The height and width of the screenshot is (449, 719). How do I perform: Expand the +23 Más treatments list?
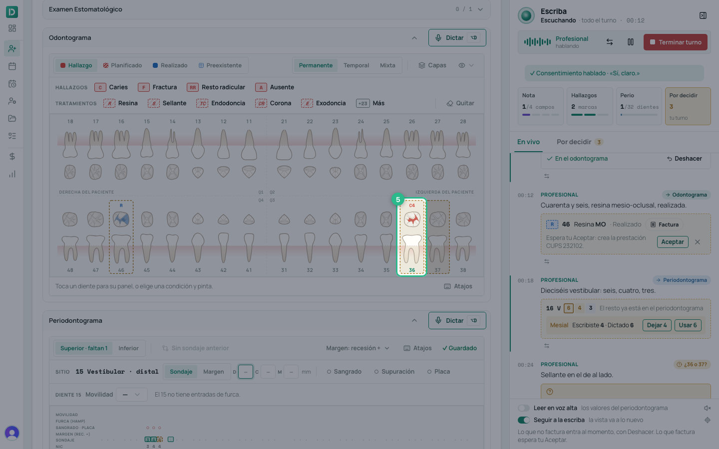click(370, 103)
